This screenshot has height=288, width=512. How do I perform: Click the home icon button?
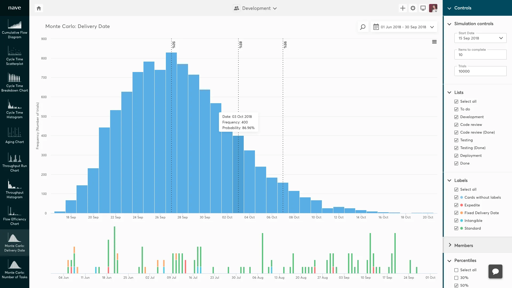(39, 8)
